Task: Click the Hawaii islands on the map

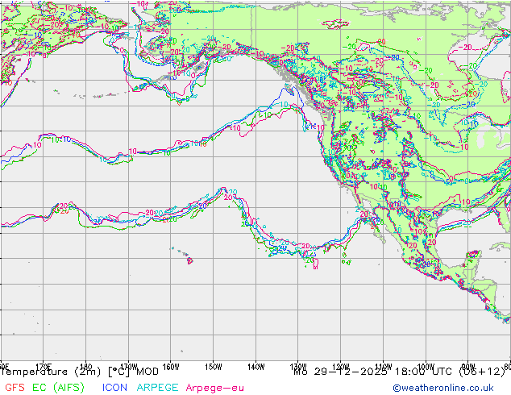Action: coord(190,260)
